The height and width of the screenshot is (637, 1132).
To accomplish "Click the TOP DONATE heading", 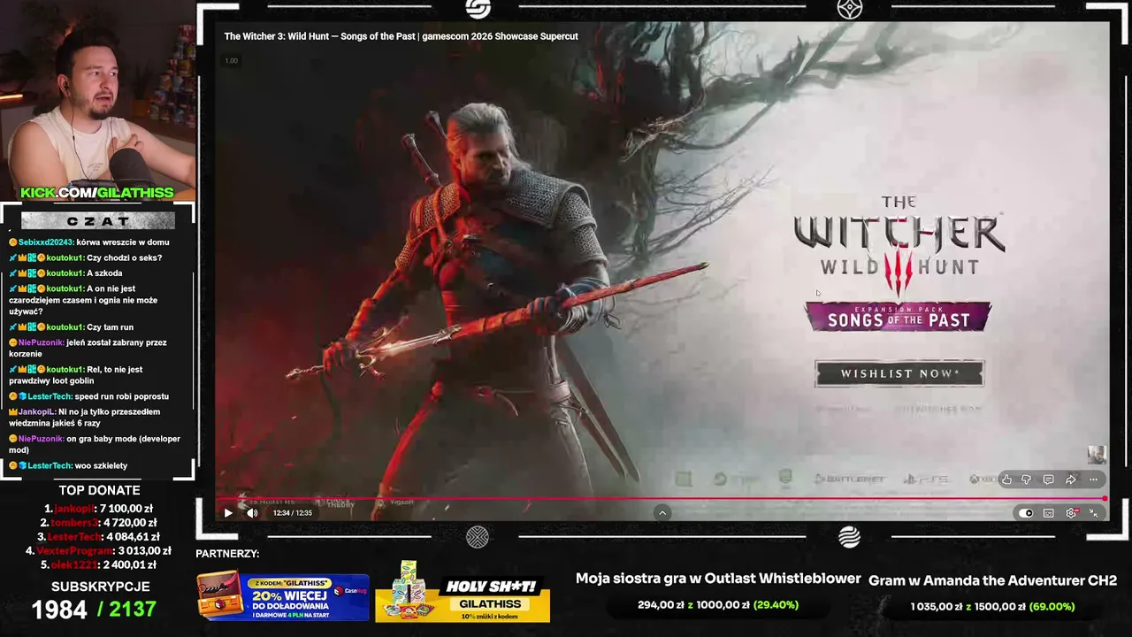I will pyautogui.click(x=100, y=490).
